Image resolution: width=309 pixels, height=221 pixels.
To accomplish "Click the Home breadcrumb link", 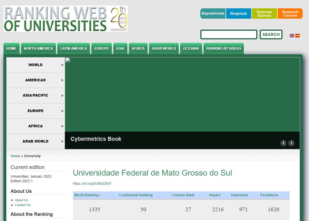I will click(x=15, y=156).
